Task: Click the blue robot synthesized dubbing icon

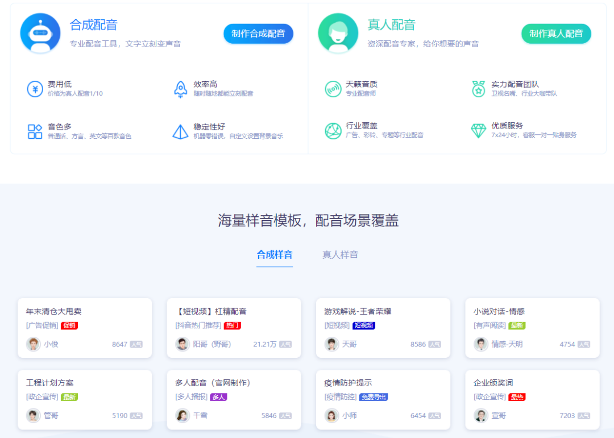Action: pos(40,33)
